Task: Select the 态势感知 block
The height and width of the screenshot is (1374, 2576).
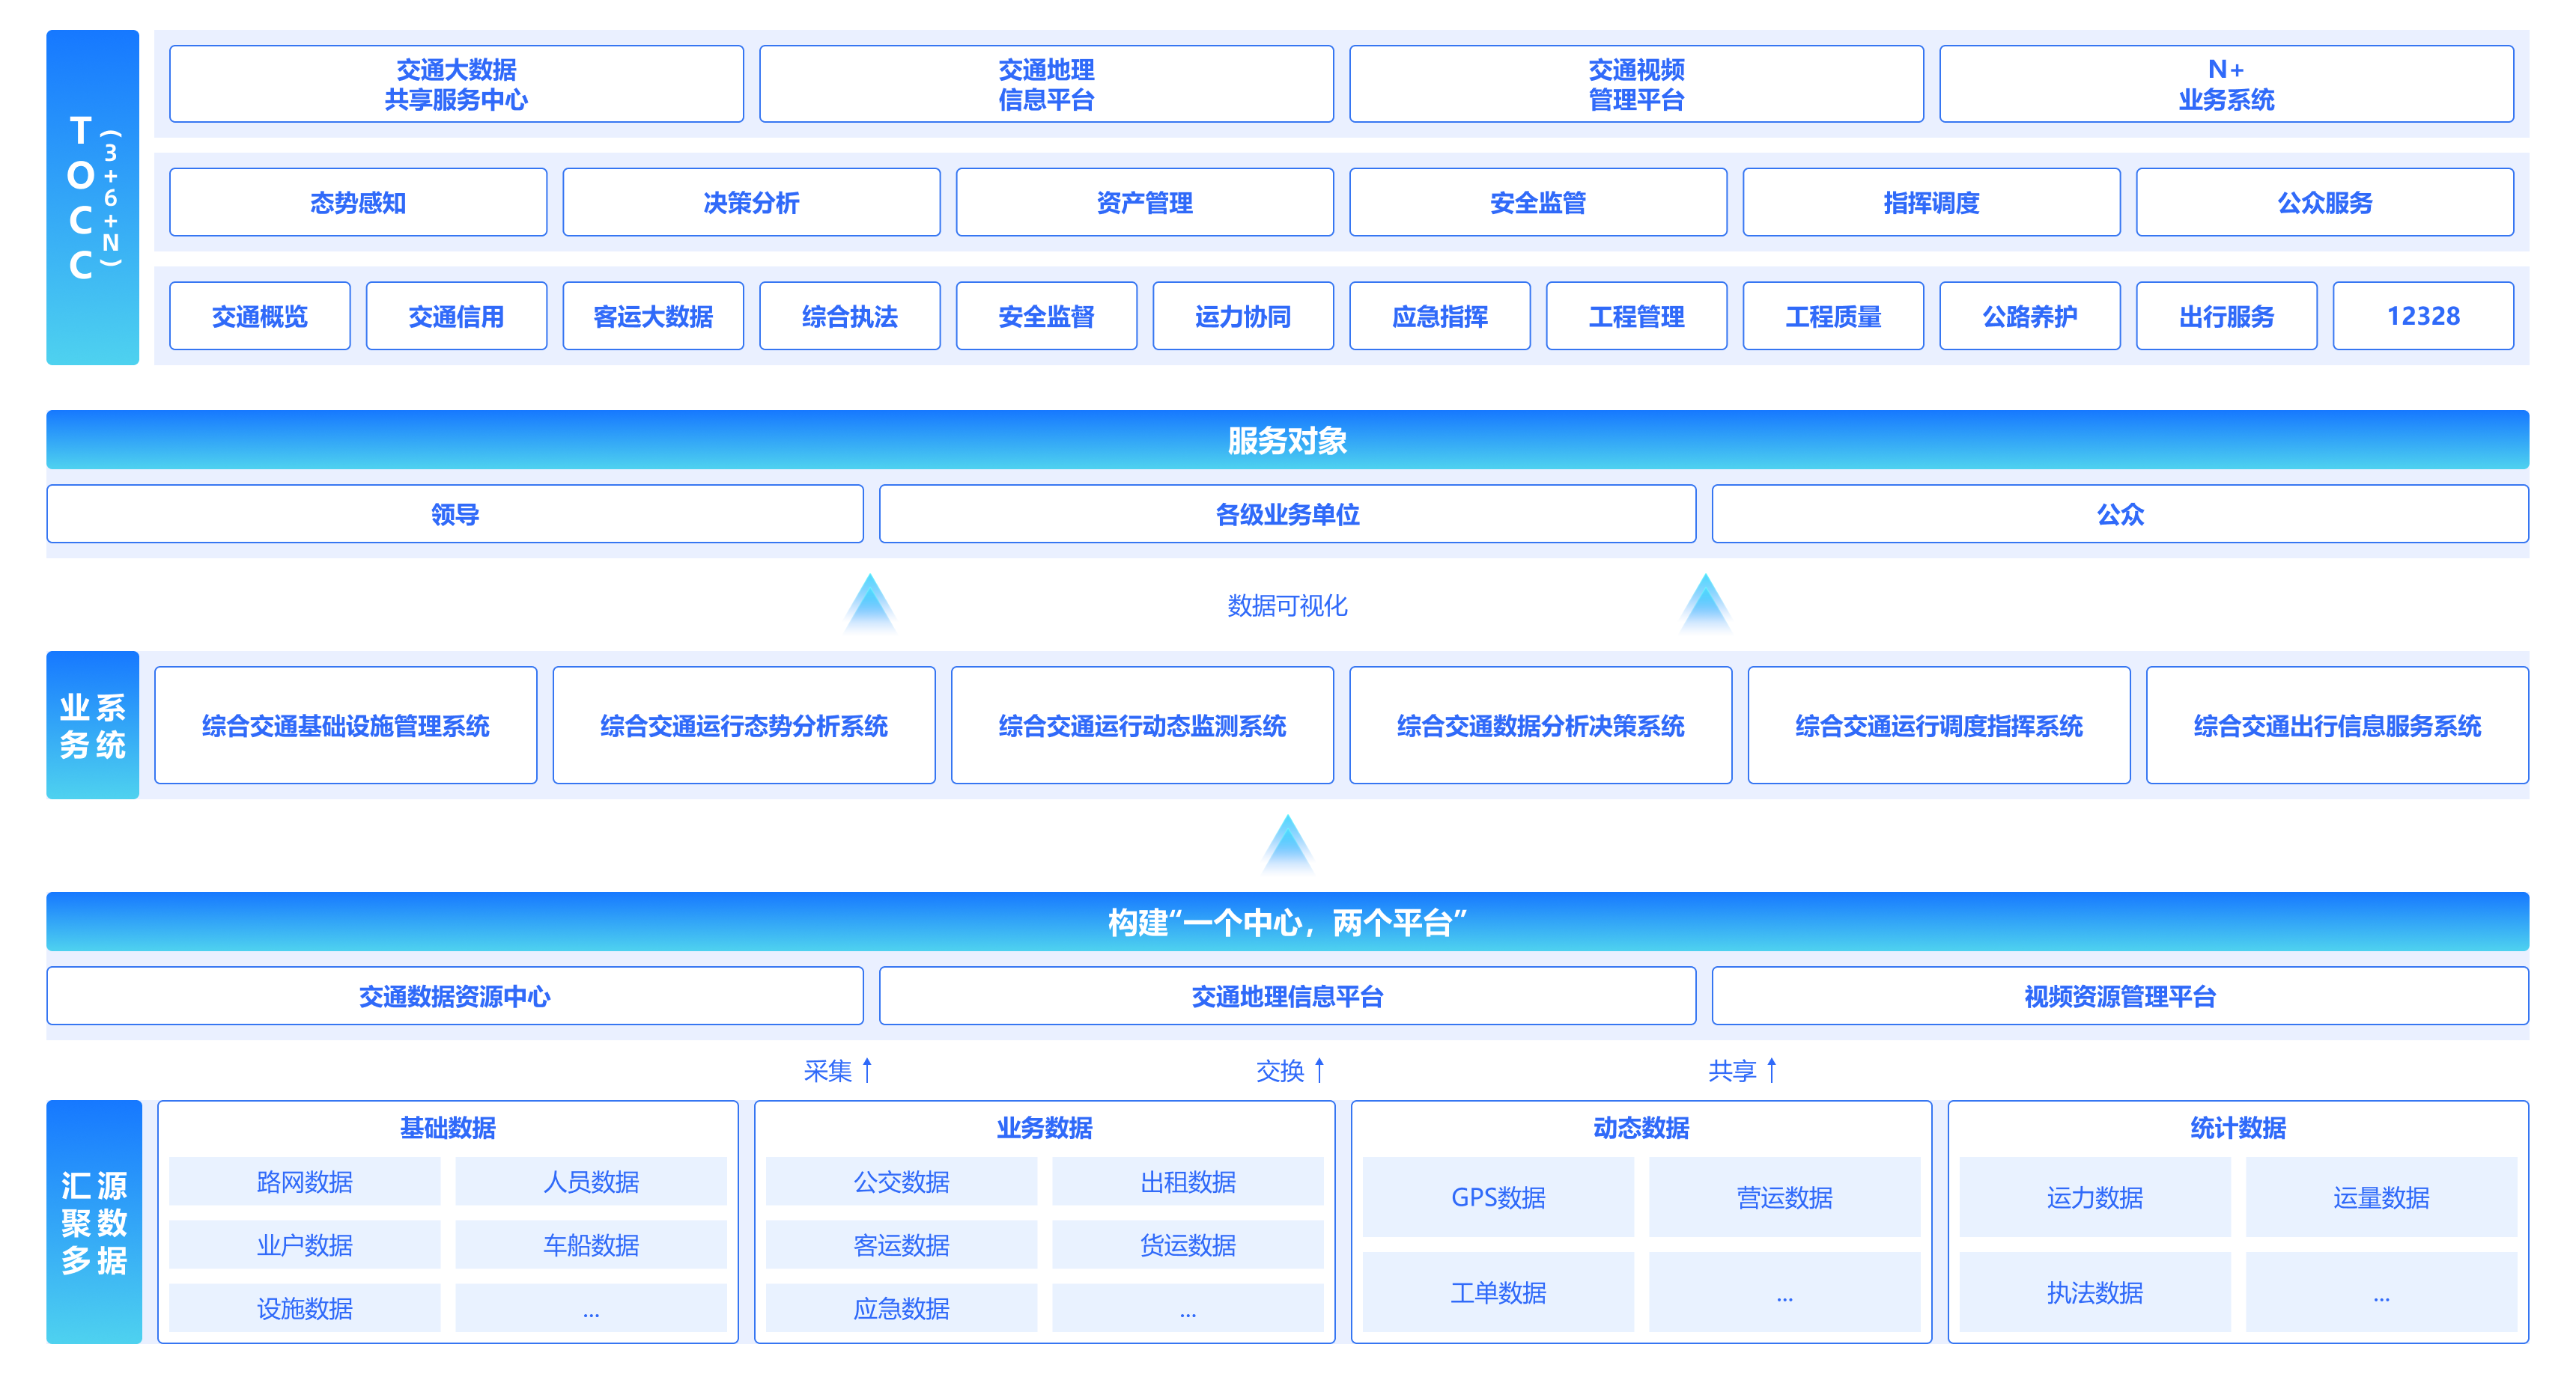Action: tap(358, 203)
